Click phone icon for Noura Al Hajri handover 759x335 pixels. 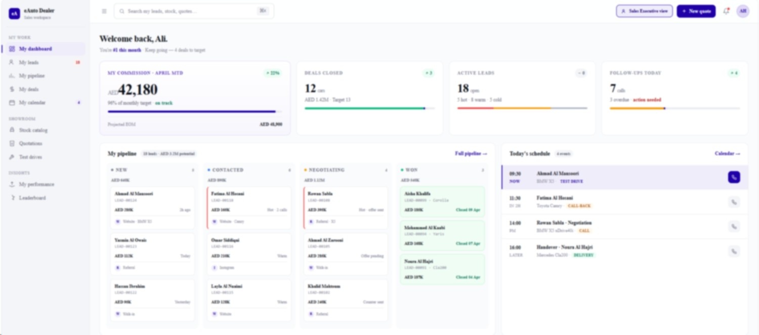click(x=734, y=251)
